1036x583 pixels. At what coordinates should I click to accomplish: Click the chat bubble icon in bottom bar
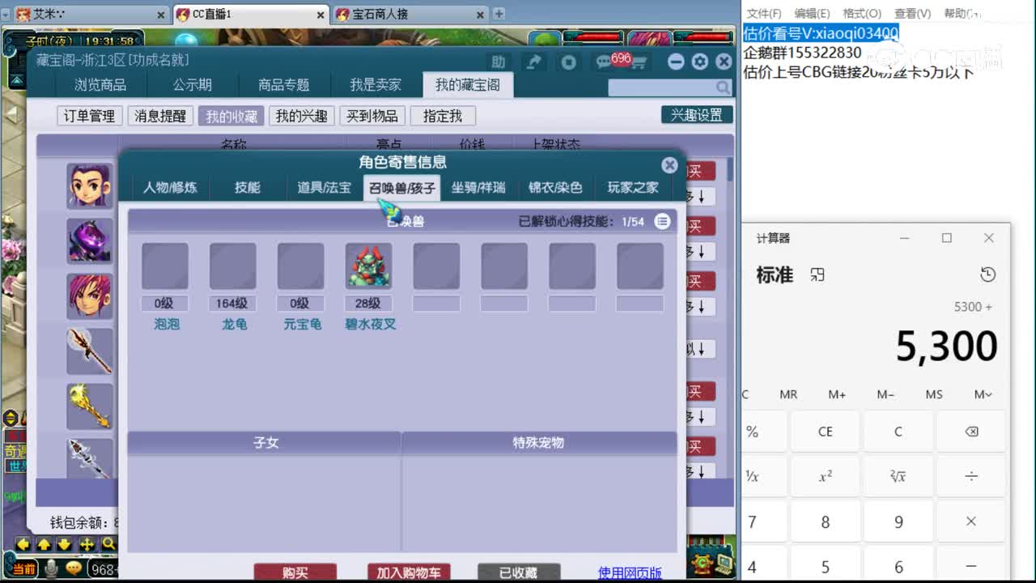click(x=74, y=568)
